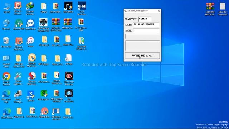Select QLM IMEI REPAIR archive beside New Text Document

tap(210, 9)
